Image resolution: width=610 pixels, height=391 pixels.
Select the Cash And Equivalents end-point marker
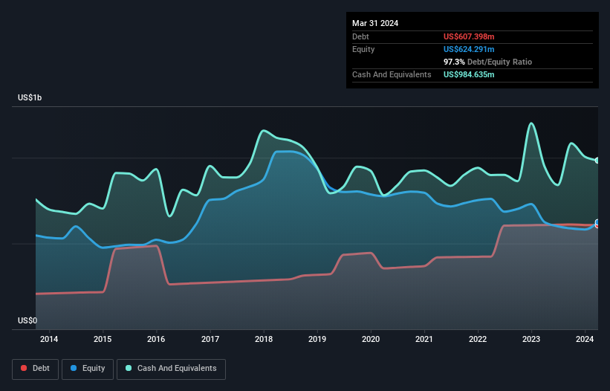597,161
